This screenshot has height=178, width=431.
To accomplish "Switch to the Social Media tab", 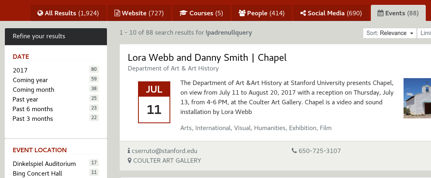I will 331,13.
